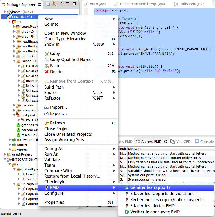The image size is (215, 217).
Task: Expand the graphProject tree node
Action: (5, 155)
